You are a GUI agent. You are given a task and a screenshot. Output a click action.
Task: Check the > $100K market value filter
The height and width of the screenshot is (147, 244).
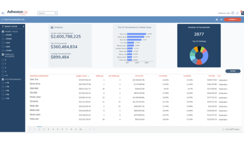[x=3, y=35]
